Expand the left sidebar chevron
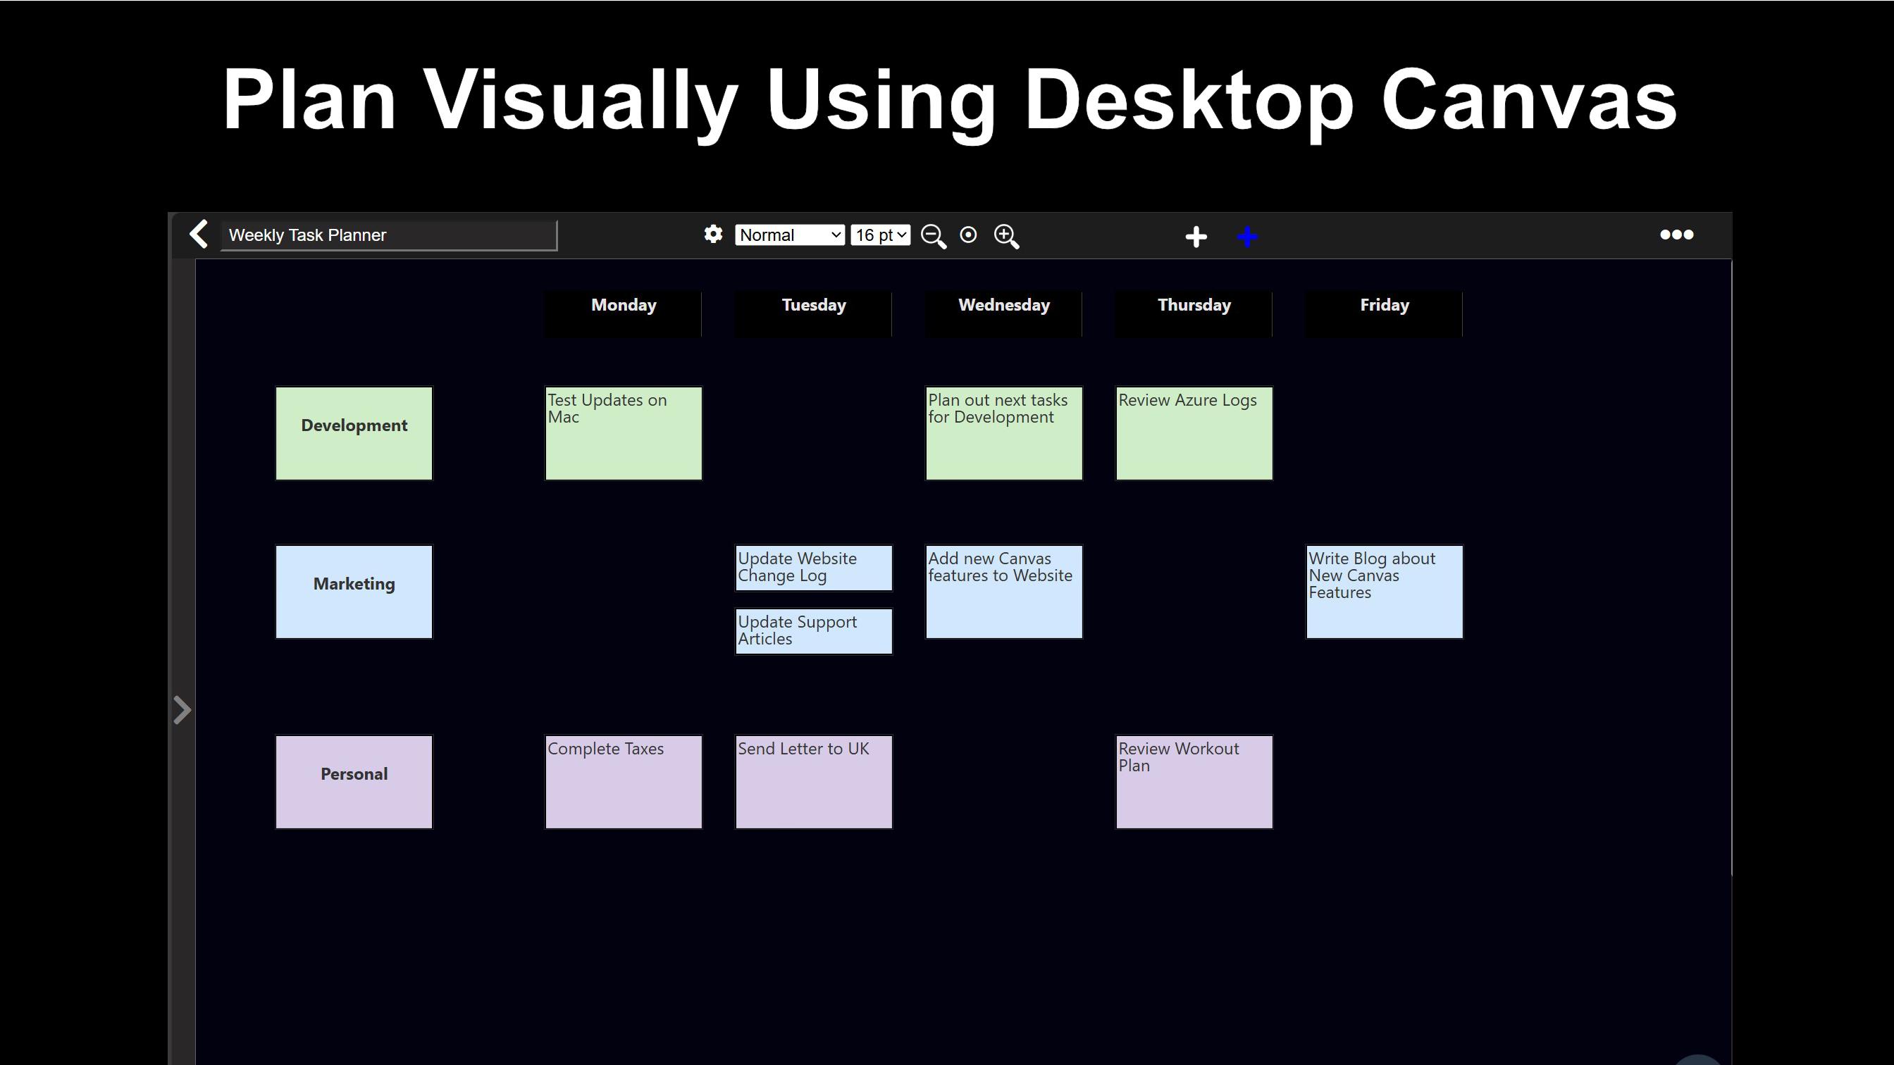 tap(182, 710)
